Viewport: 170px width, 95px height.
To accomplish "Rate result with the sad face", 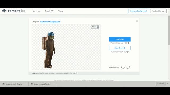I will coord(128,67).
